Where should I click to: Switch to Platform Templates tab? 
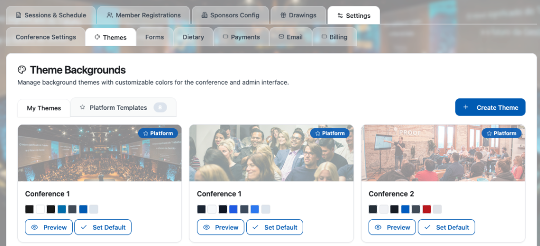(118, 108)
